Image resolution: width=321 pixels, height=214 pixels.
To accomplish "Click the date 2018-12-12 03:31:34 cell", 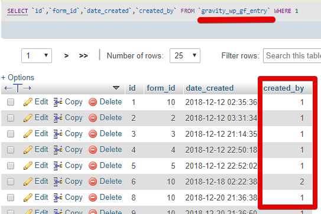I will click(221, 118).
